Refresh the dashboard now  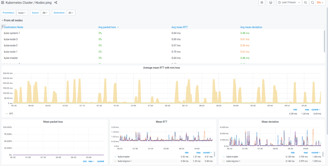(312, 2)
